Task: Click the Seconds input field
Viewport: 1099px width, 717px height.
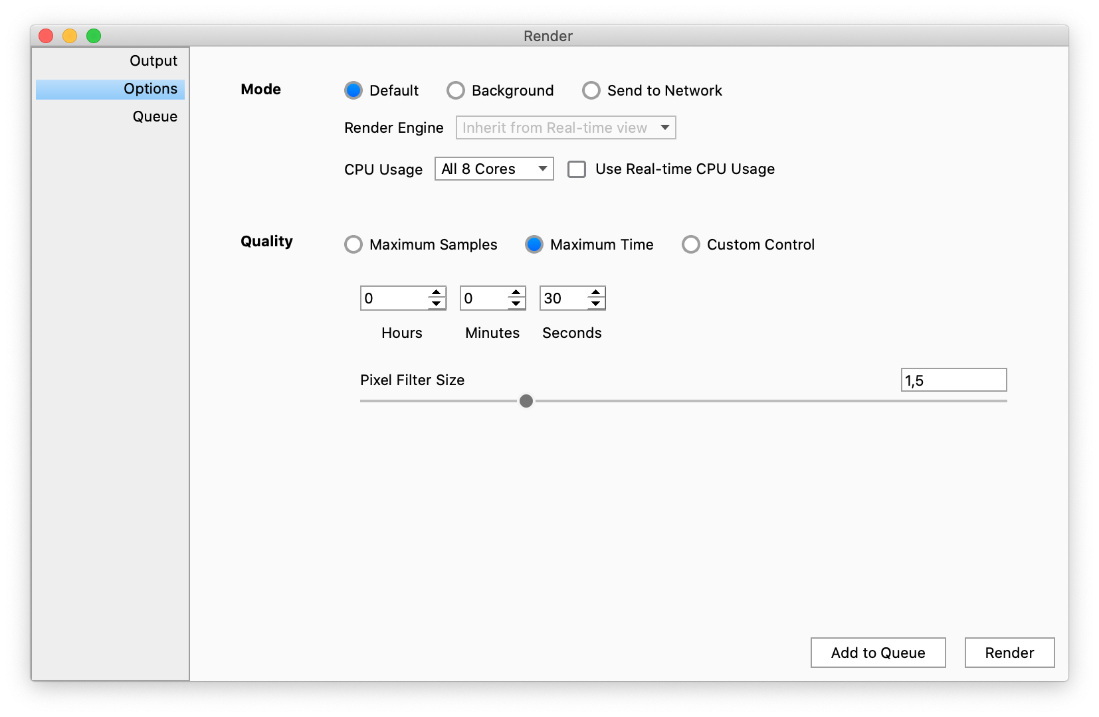Action: [561, 298]
